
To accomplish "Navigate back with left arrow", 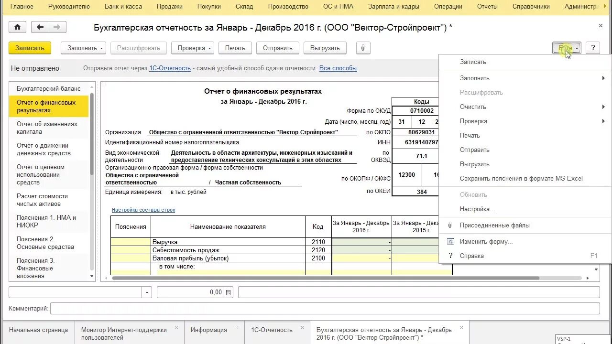I will click(40, 27).
